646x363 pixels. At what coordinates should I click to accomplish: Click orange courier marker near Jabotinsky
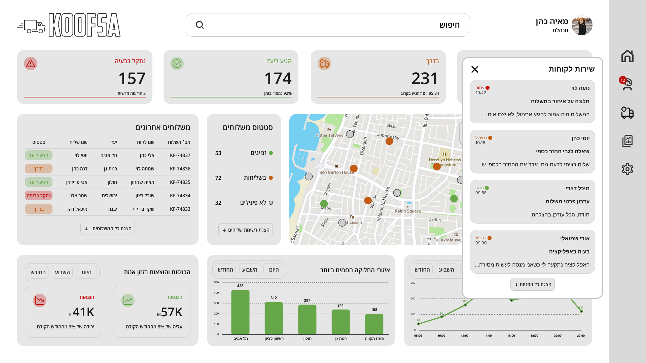[x=389, y=141]
